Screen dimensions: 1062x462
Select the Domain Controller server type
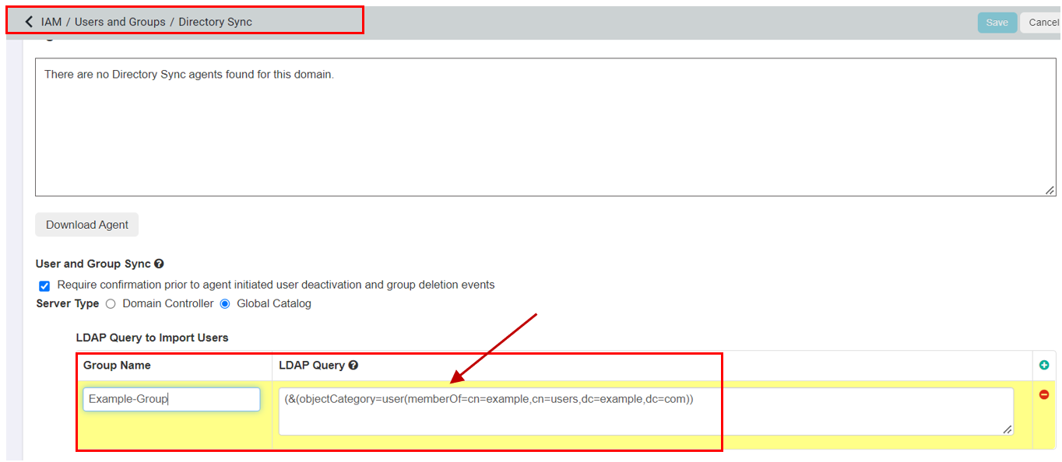coord(111,304)
